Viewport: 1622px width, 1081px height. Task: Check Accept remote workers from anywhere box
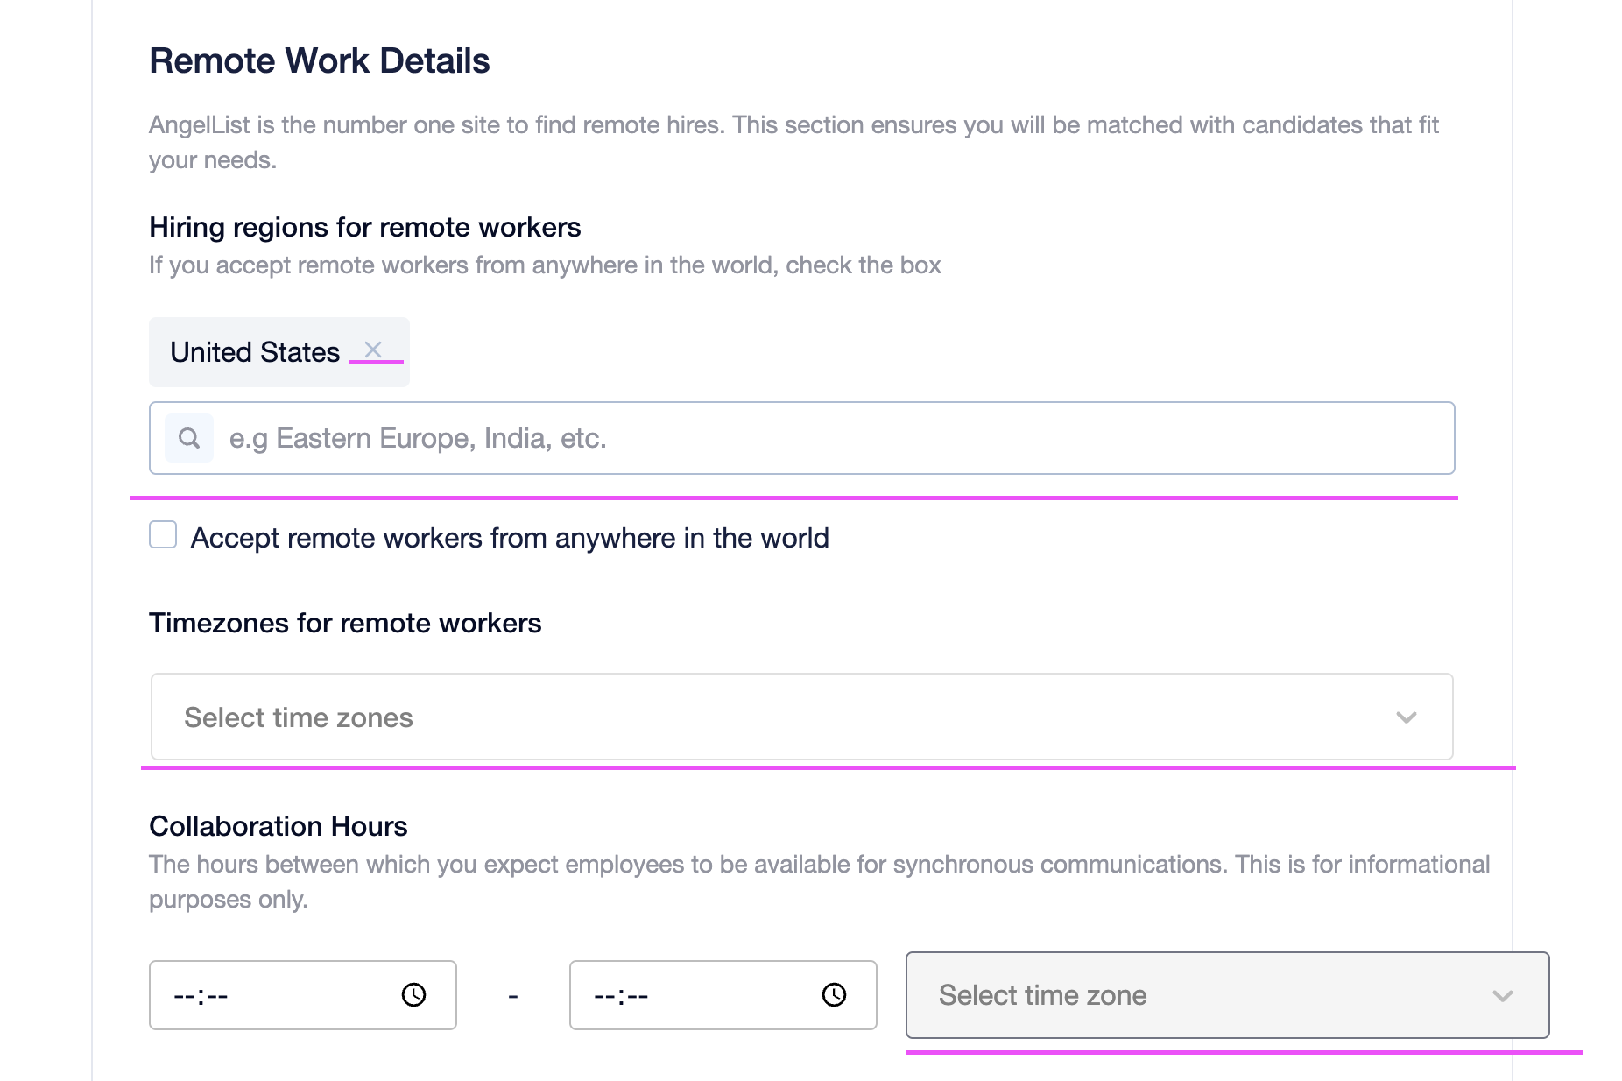point(163,534)
